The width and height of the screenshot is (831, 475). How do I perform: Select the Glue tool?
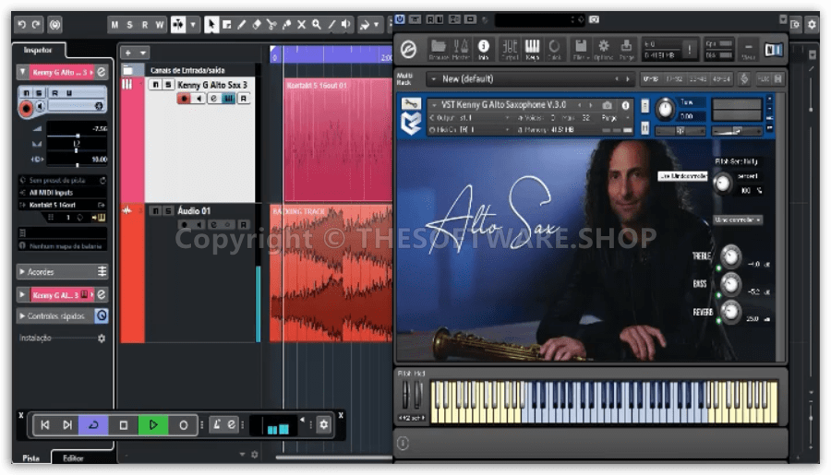287,24
